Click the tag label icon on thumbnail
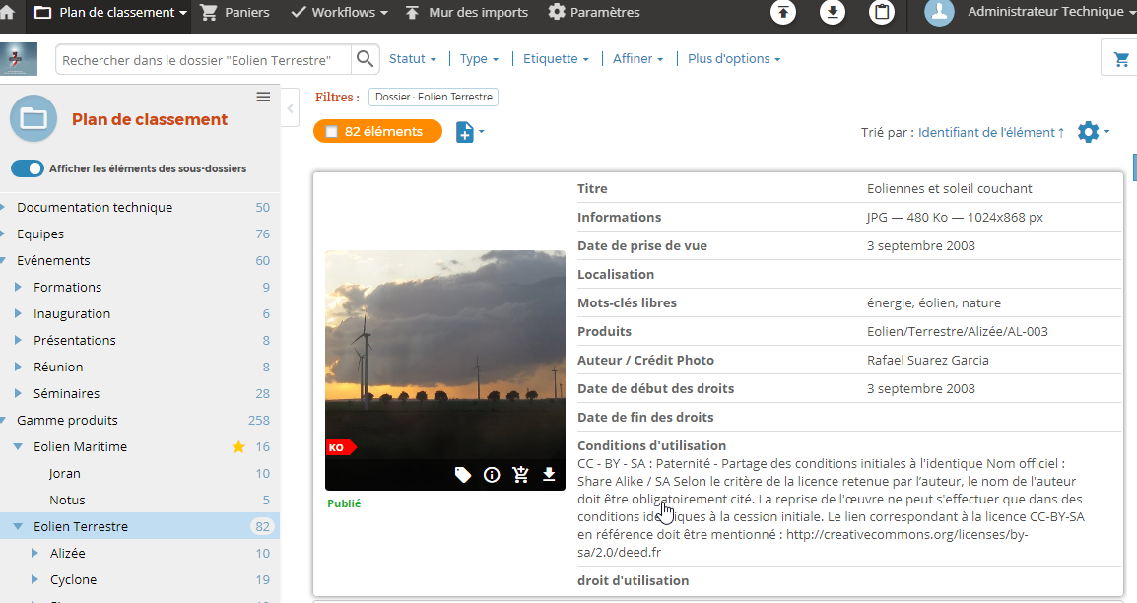Image resolution: width=1137 pixels, height=603 pixels. (463, 475)
